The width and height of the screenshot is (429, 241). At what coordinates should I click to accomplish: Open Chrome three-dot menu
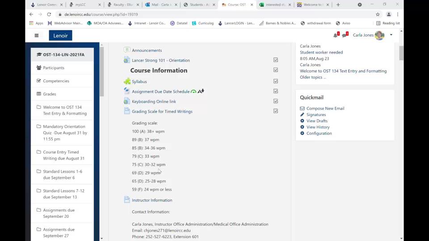point(398,14)
